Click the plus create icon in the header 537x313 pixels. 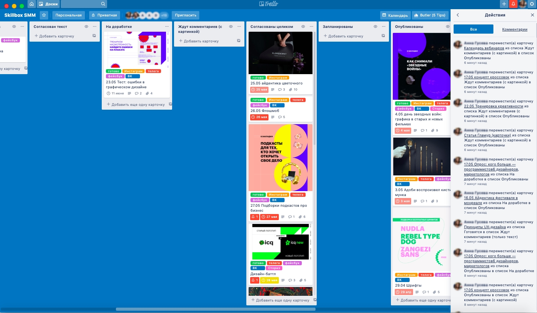[x=504, y=4]
